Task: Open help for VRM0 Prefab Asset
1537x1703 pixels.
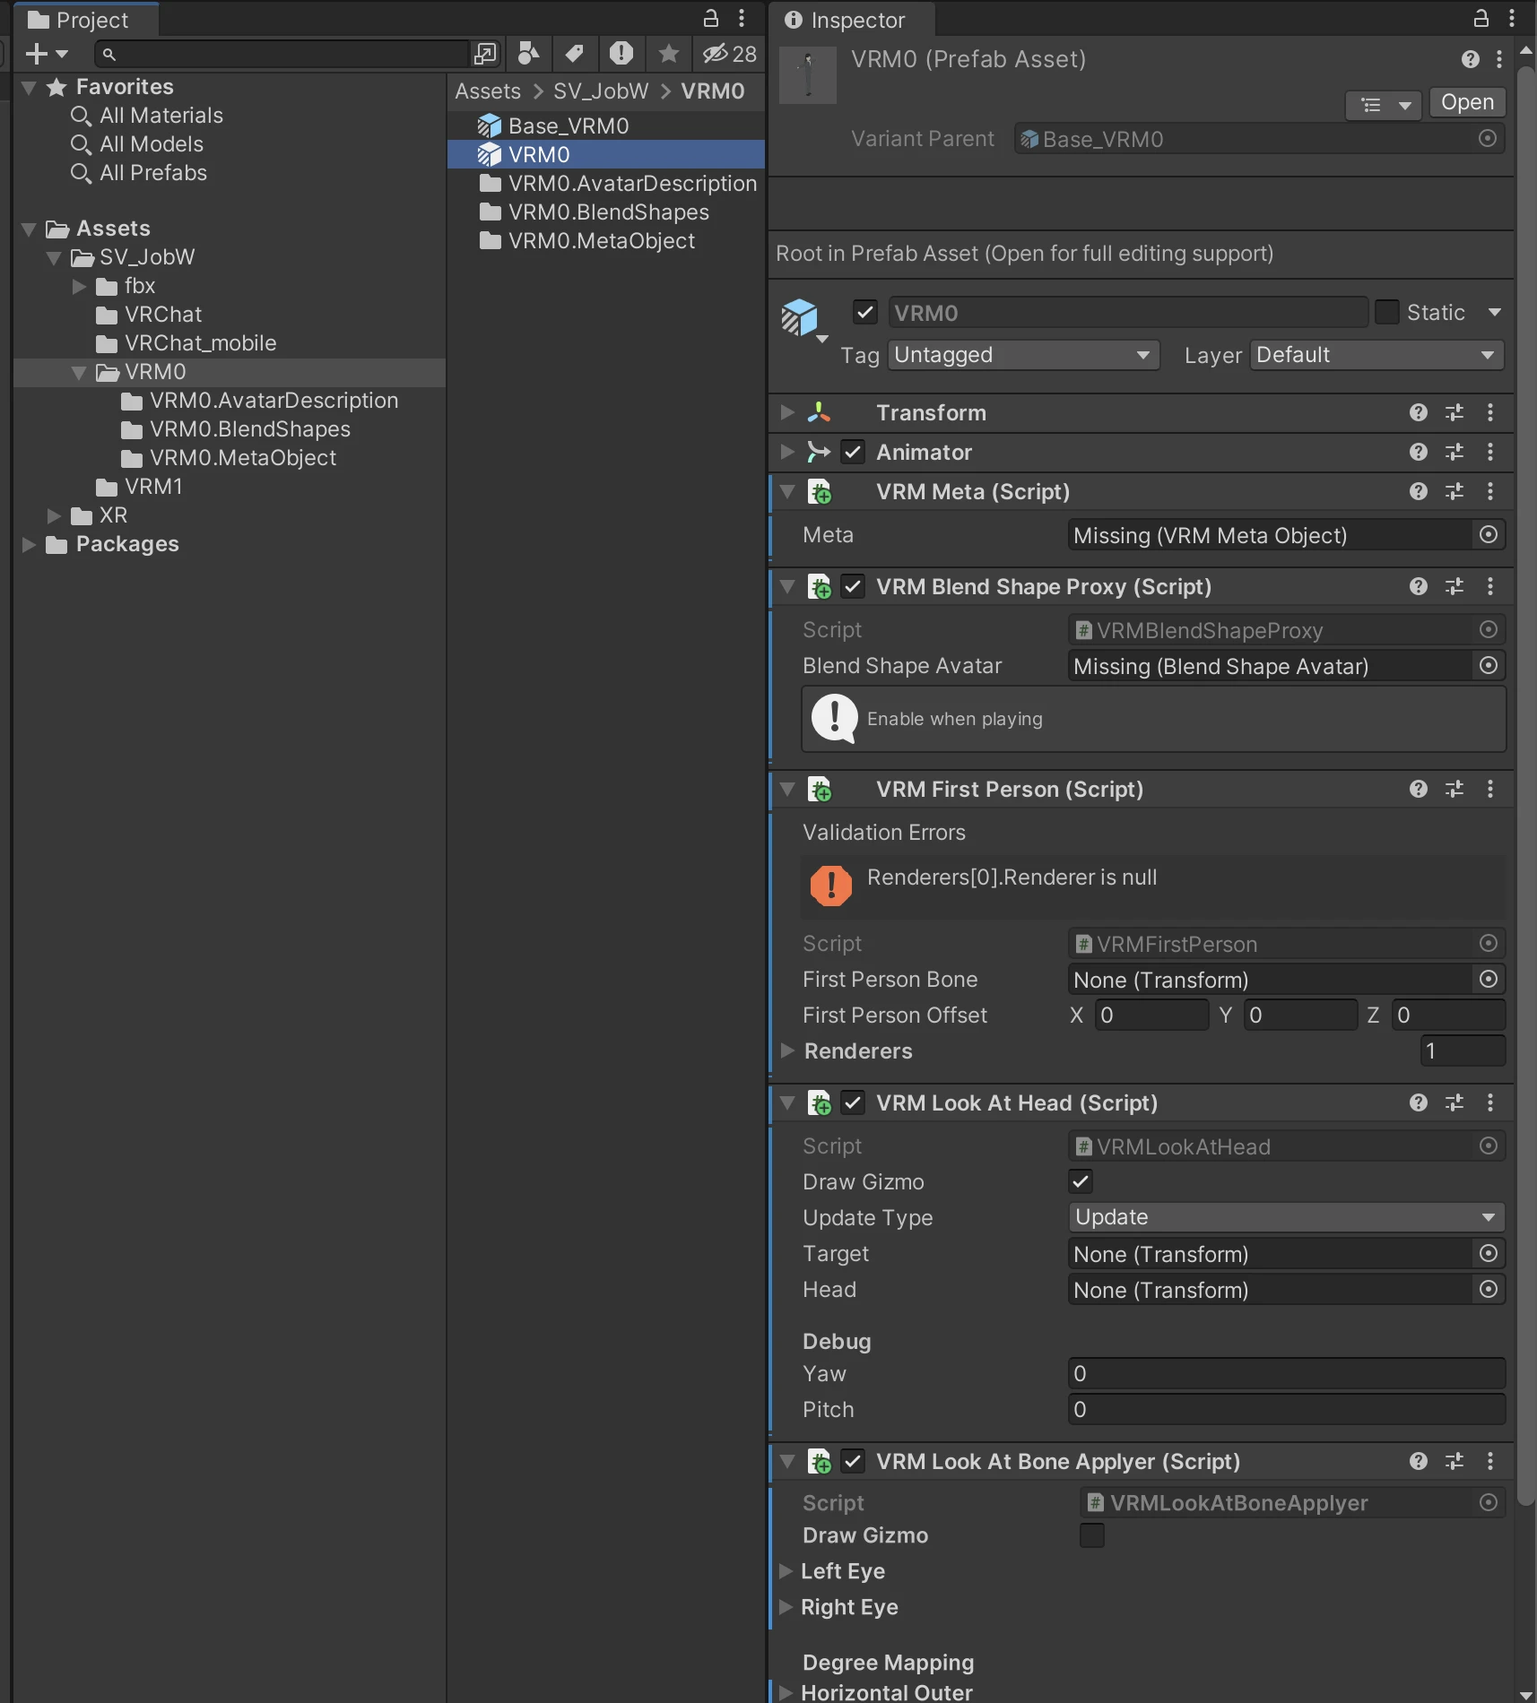Action: pos(1471,59)
